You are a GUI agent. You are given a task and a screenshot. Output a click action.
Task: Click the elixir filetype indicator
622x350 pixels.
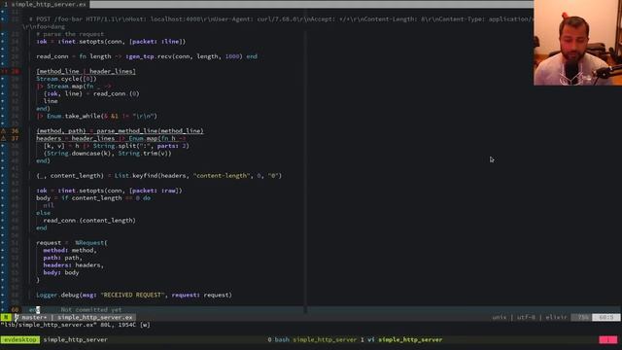(556, 317)
